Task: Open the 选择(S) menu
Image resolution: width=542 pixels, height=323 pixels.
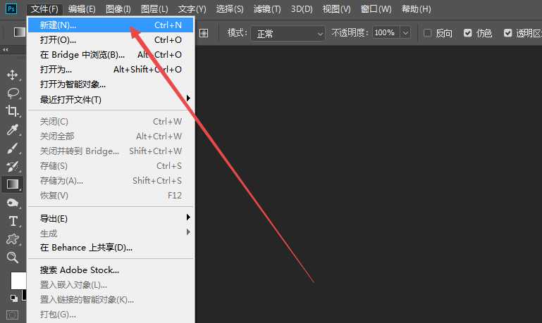Action: [230, 9]
